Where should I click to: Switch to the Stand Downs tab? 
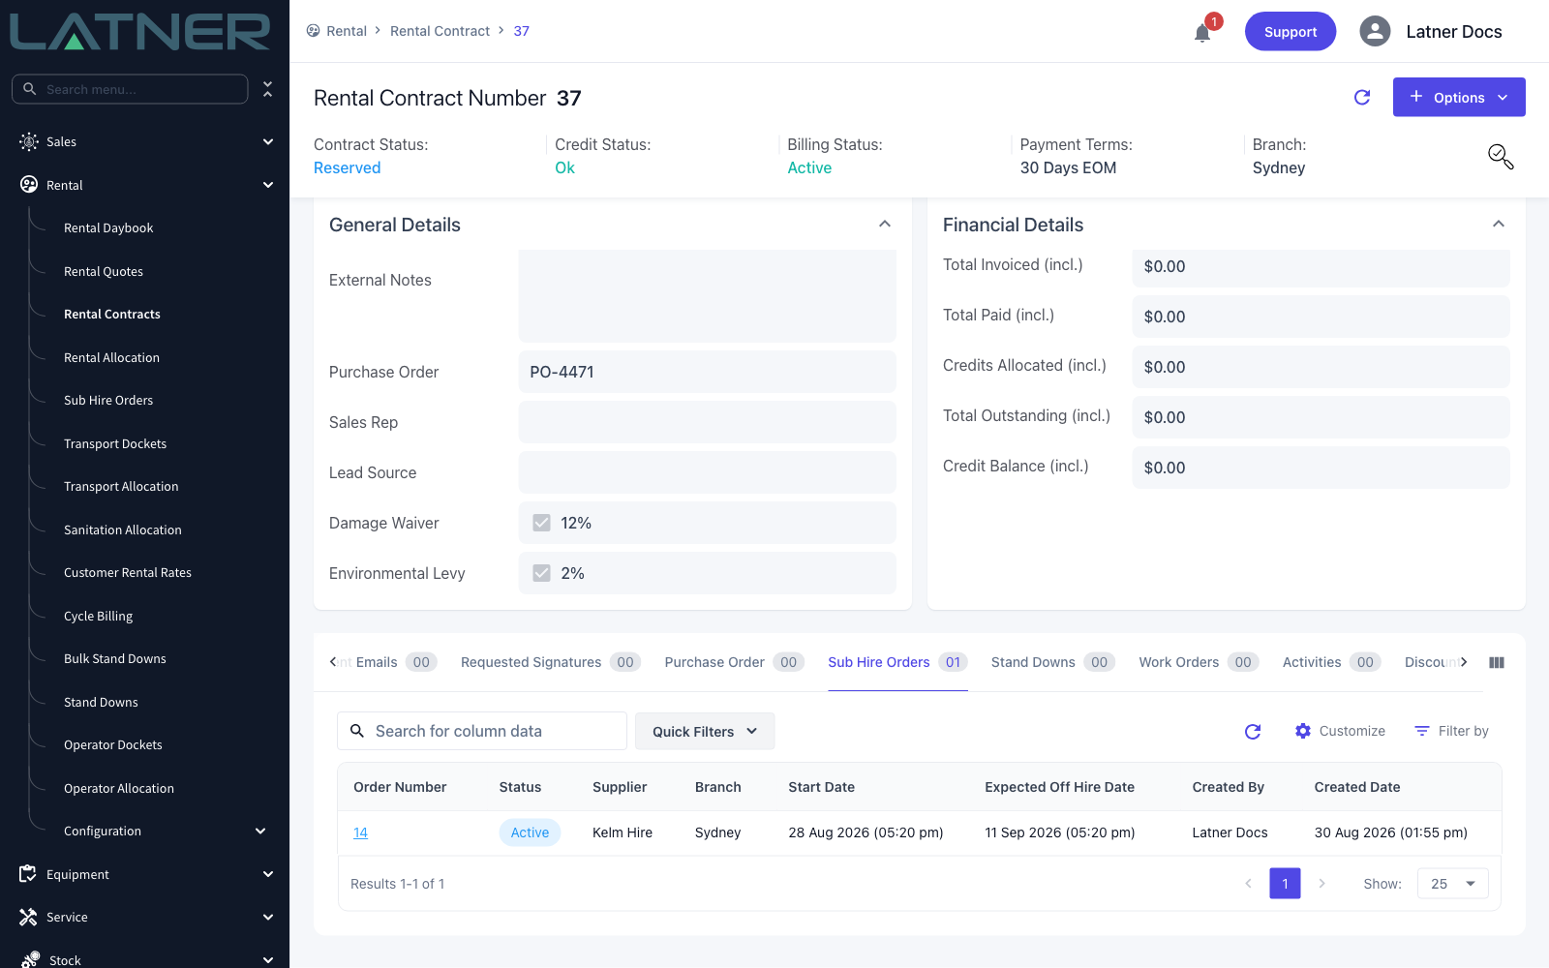coord(1053,662)
